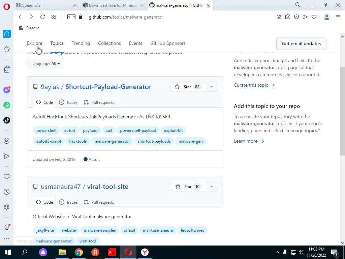Open Easy Setup sliders icon

(338, 17)
